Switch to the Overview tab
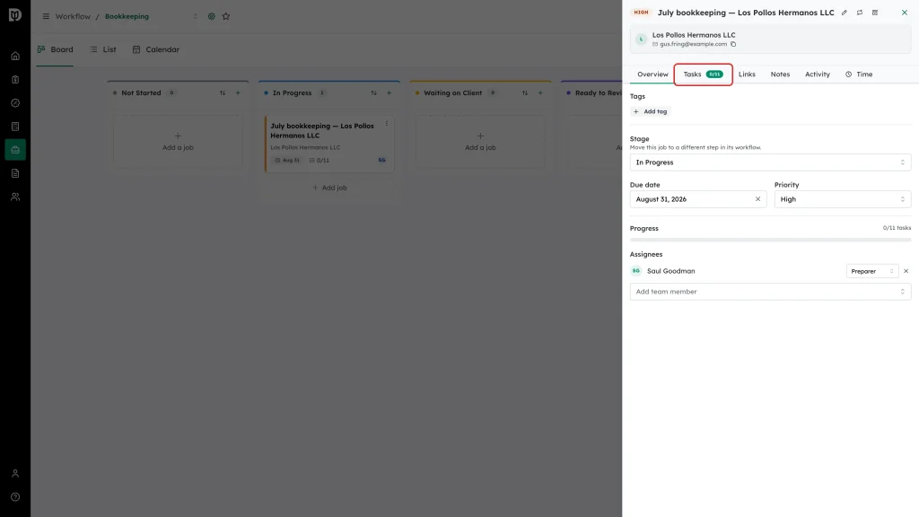The width and height of the screenshot is (919, 517). [652, 74]
